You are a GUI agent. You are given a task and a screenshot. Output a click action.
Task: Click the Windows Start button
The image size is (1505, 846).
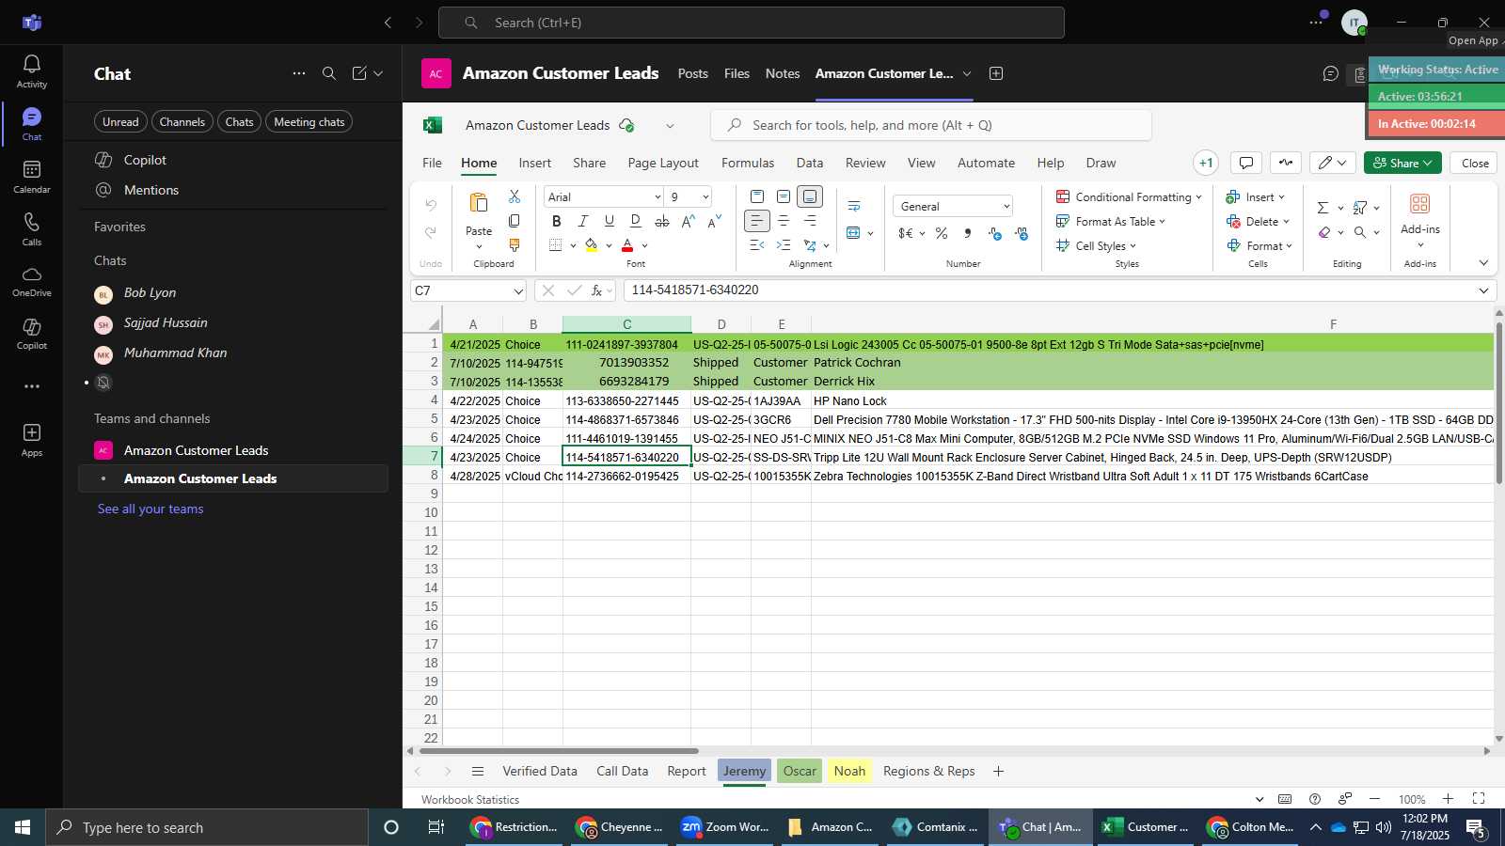[x=23, y=827]
